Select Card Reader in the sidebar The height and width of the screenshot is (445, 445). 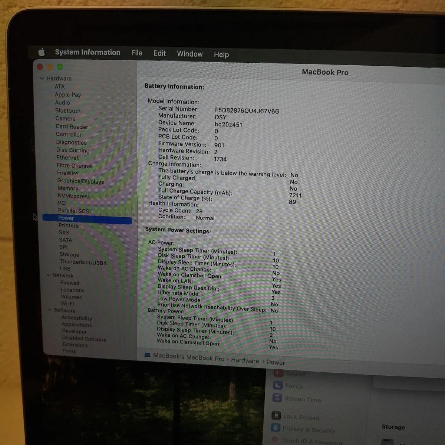[x=72, y=126]
